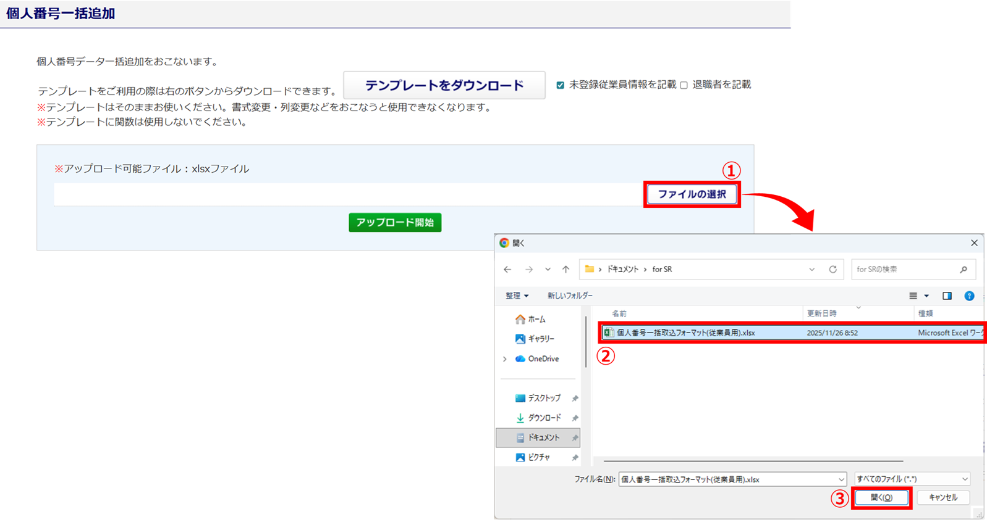Image resolution: width=987 pixels, height=522 pixels.
Task: Click the green アップロード開始 button
Action: 395,223
